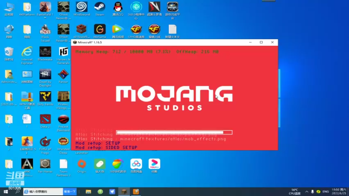Click the Minecraft loading progress bar
The image size is (349, 196).
(x=174, y=132)
